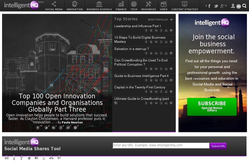Share featured article on Google Plus
Screen dimensions: 249x166
click(x=61, y=127)
